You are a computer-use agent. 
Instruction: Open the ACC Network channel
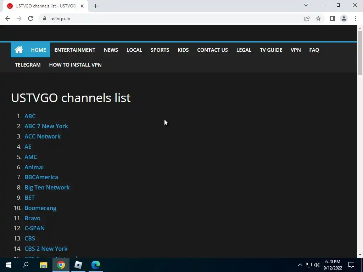click(43, 136)
